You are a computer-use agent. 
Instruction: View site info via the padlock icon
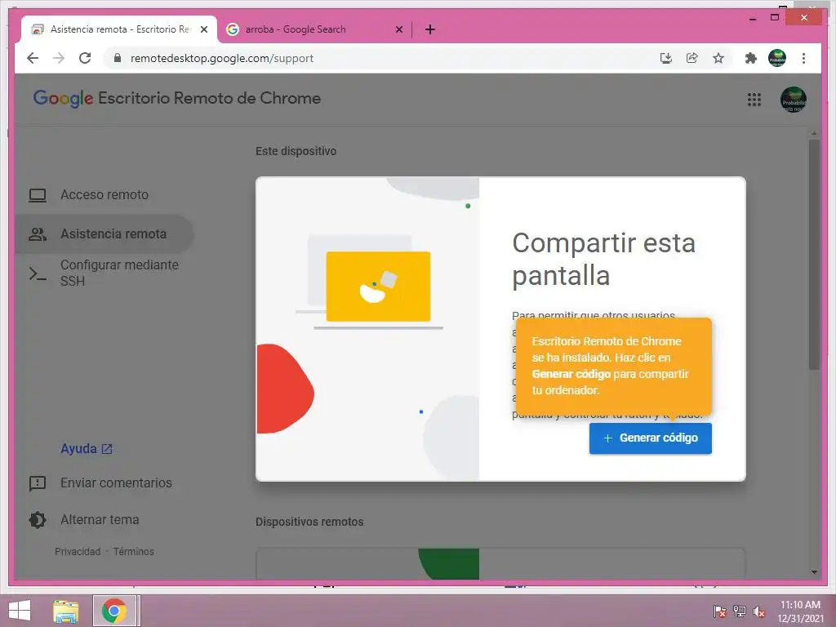pos(118,58)
